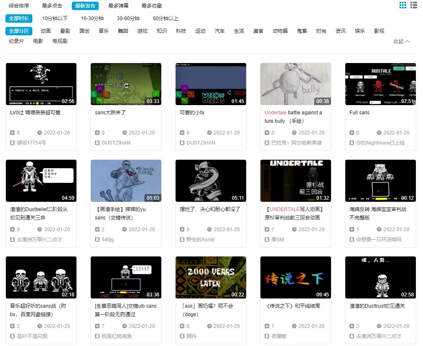
Task: Open uploader 野生的Asriel profile
Action: coord(200,239)
